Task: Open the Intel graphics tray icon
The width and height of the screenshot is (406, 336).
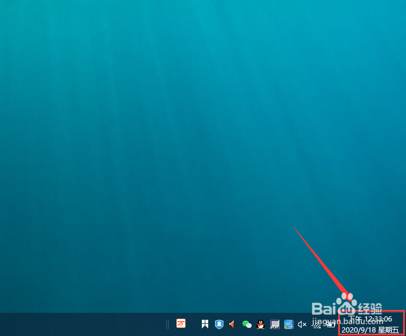Action: (x=289, y=324)
